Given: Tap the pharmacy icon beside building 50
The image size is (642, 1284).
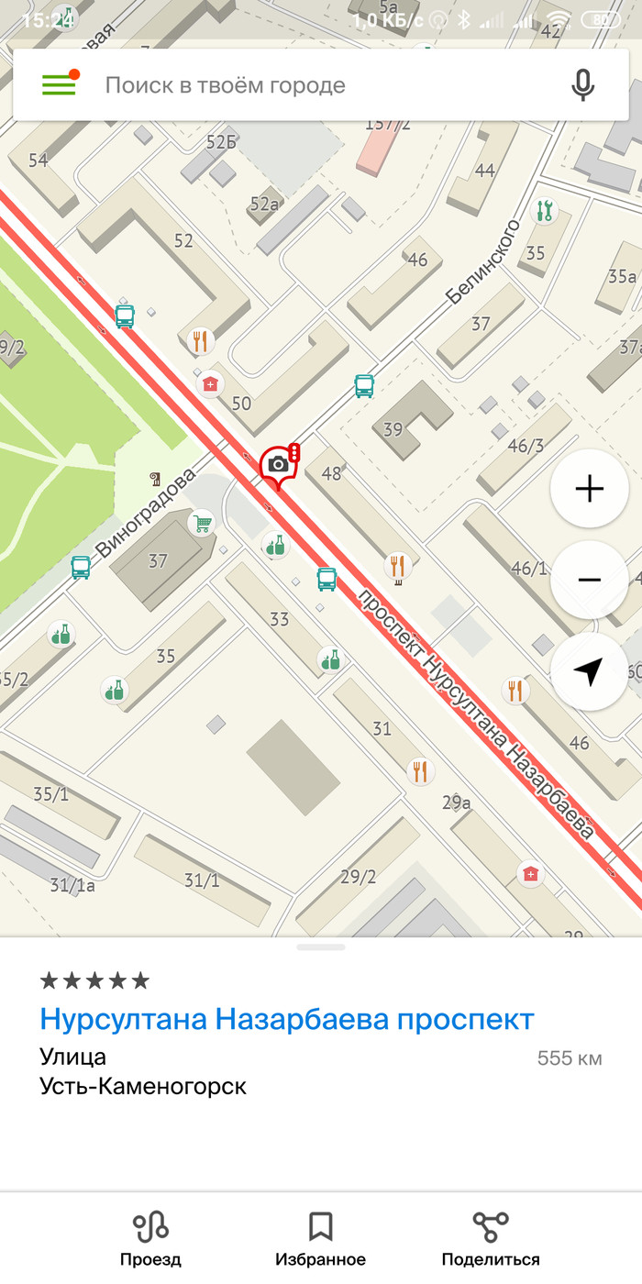Looking at the screenshot, I should click(x=210, y=383).
